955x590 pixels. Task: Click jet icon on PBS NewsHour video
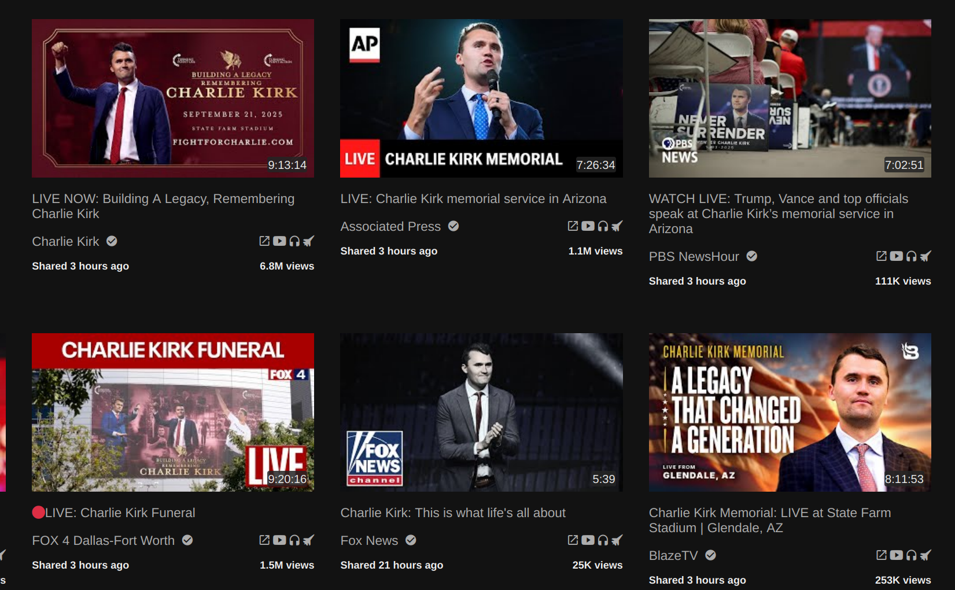[x=925, y=256]
